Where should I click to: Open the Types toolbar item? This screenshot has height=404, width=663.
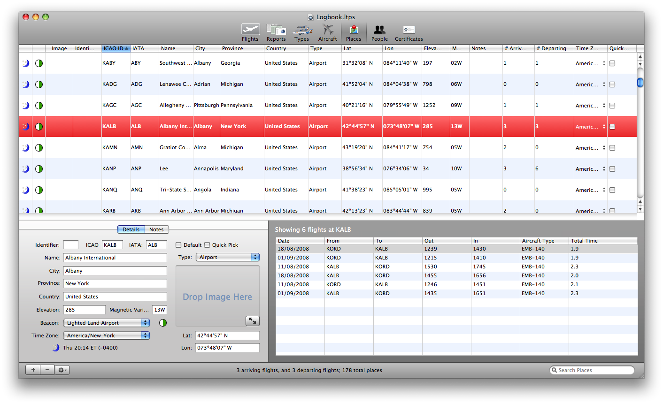[302, 33]
